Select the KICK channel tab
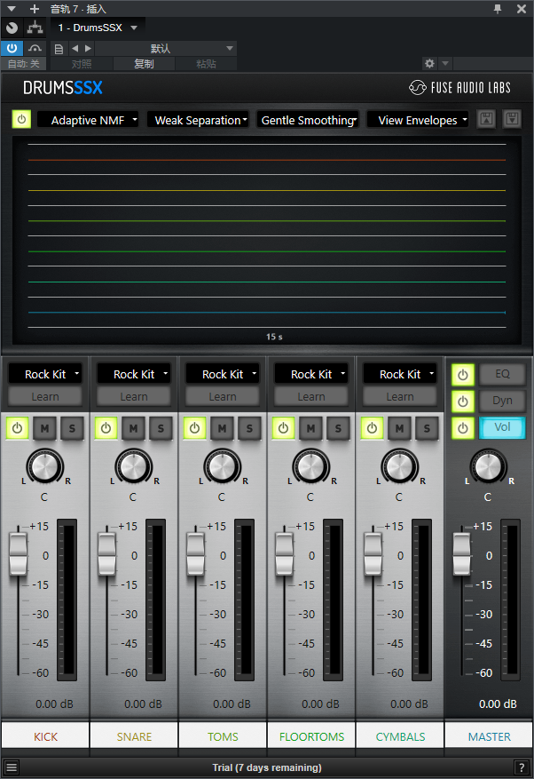Image resolution: width=534 pixels, height=779 pixels. coord(45,736)
